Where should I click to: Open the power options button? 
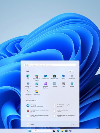pos(73,124)
